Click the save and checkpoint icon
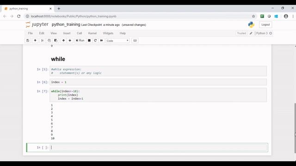 [28, 41]
